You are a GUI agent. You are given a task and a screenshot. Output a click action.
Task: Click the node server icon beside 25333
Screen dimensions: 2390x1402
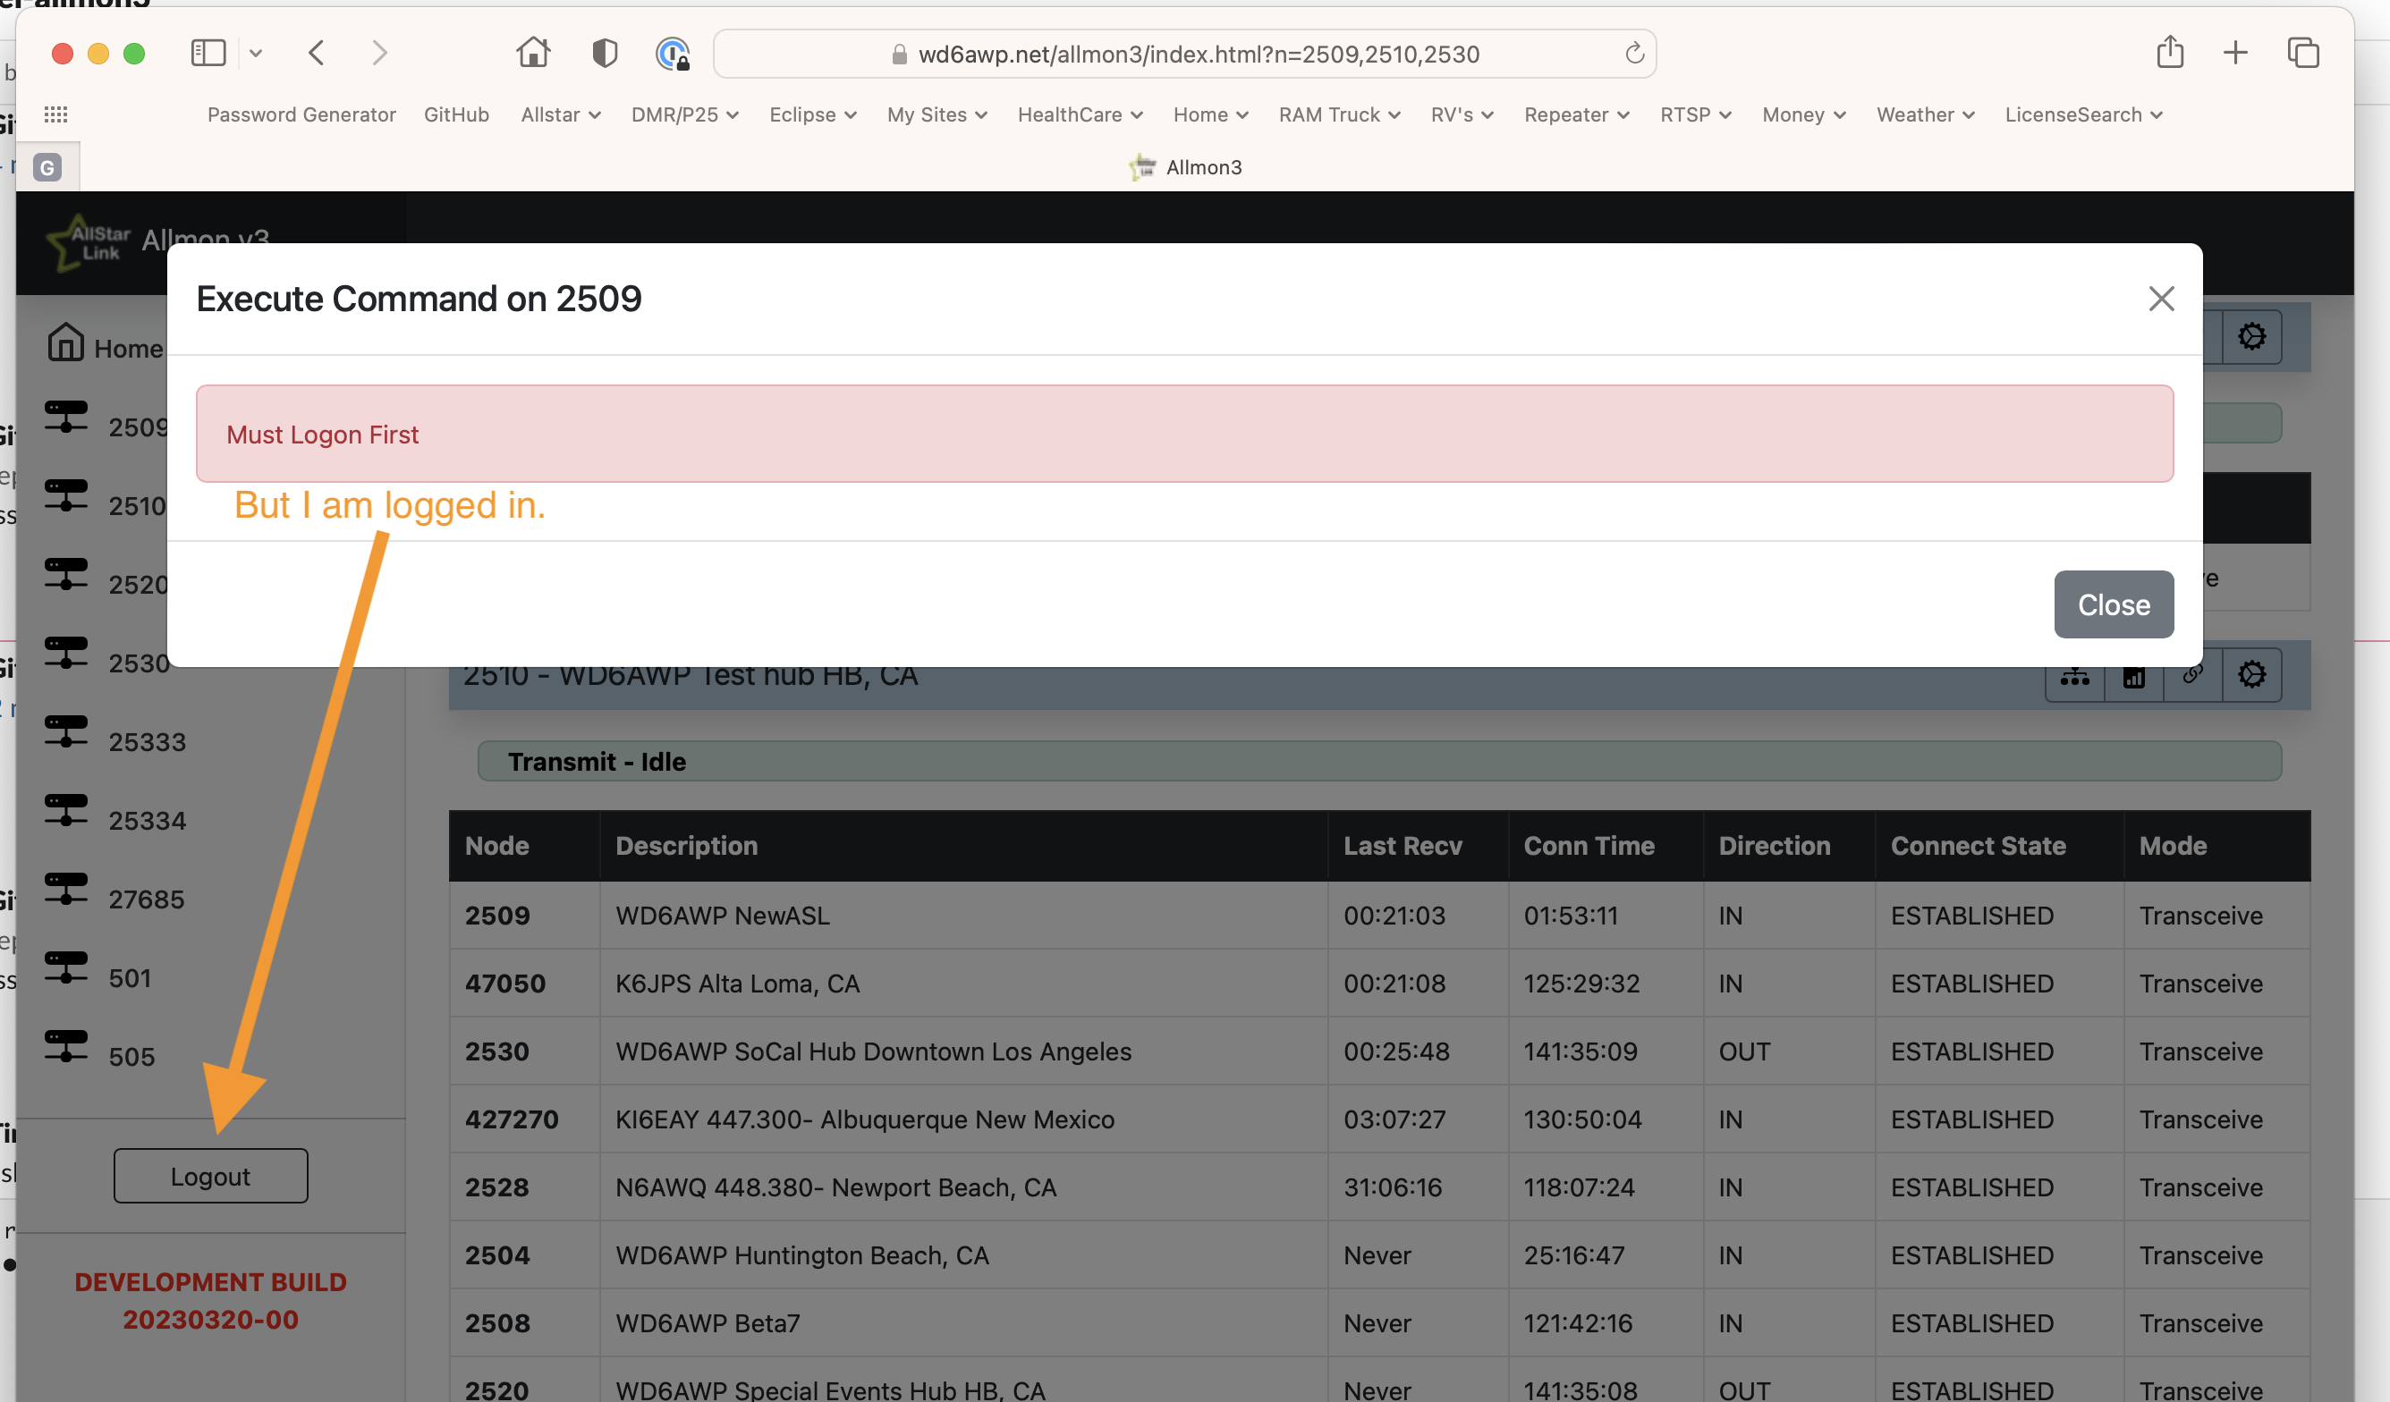click(x=65, y=730)
